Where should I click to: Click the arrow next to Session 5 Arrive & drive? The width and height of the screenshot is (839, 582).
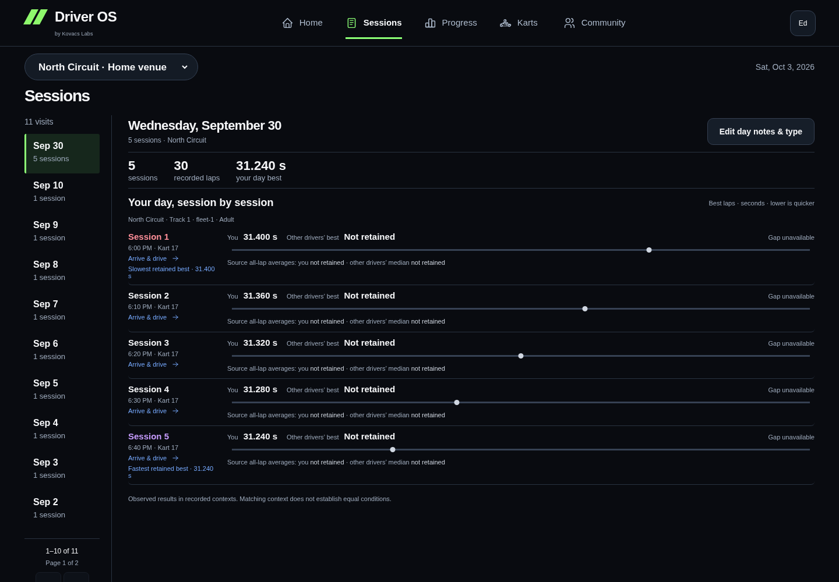175,458
